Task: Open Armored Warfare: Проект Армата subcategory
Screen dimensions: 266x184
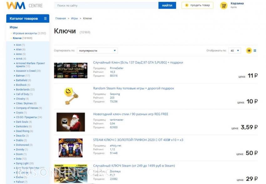Action: click(x=30, y=64)
